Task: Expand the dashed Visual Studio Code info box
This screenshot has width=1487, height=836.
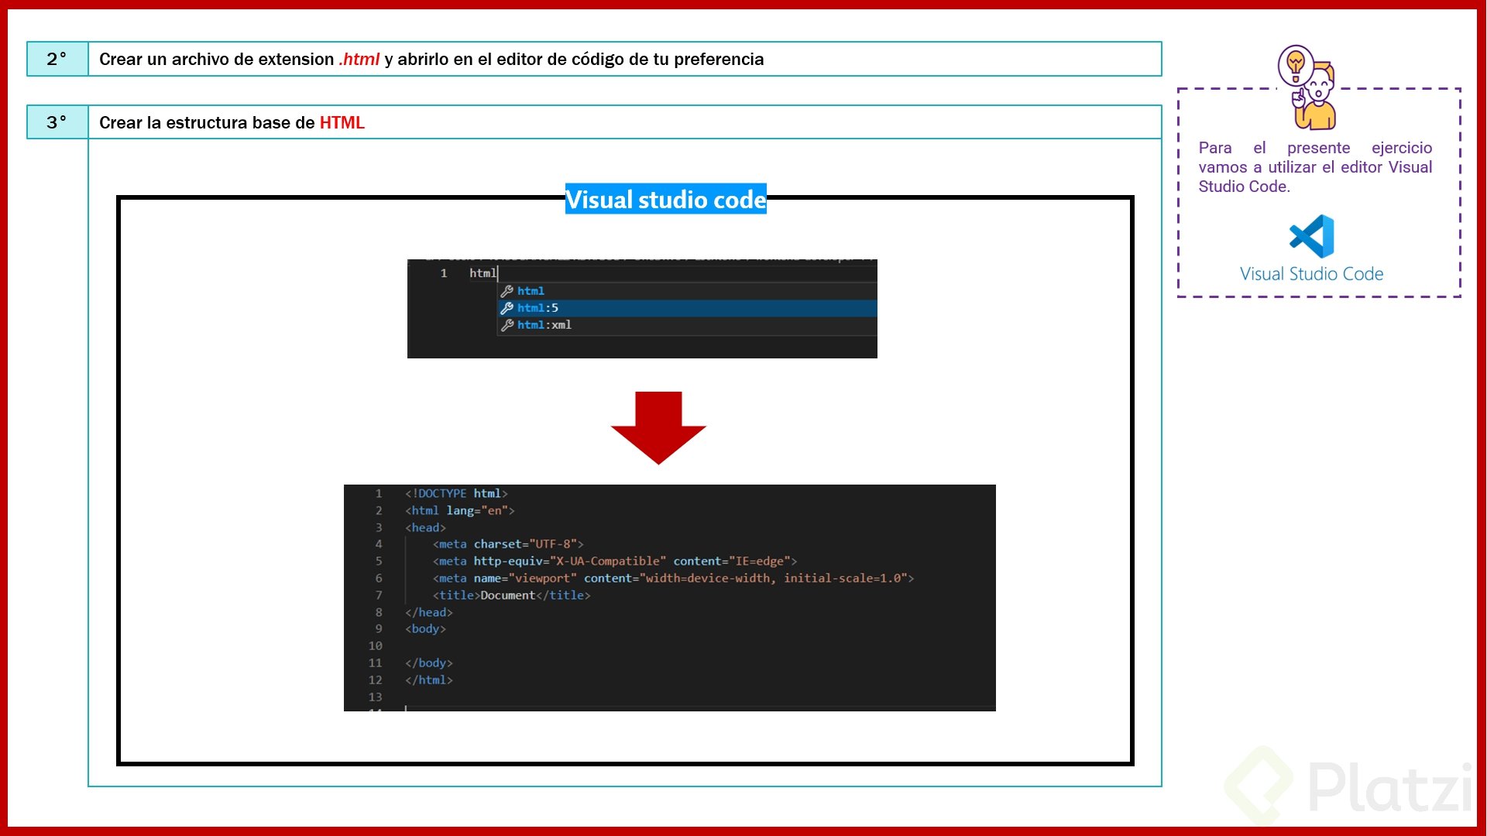Action: point(1318,192)
